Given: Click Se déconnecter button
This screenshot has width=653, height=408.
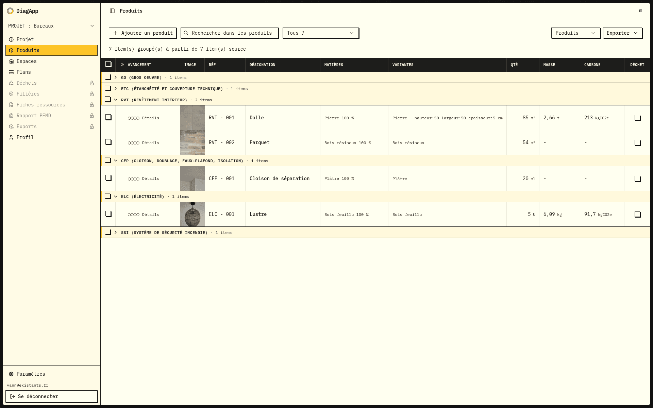Looking at the screenshot, I should [x=51, y=396].
